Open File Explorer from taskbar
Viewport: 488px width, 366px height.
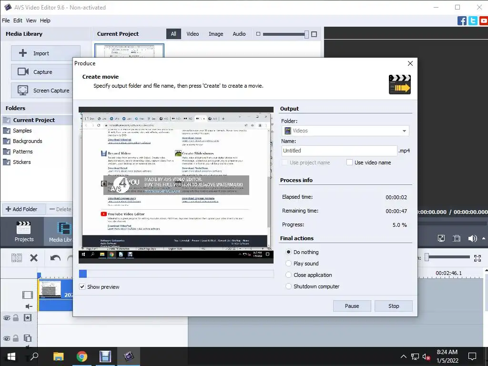59,356
